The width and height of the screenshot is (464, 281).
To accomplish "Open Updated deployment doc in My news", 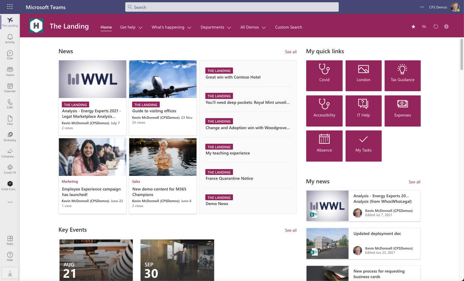I will tap(377, 234).
